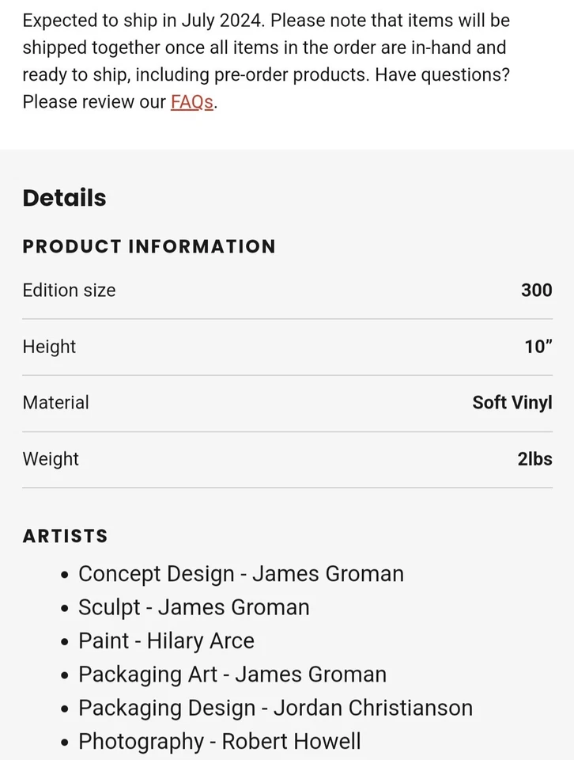Screen dimensions: 574x760
Task: Select the edition size value 300
Action: (536, 291)
